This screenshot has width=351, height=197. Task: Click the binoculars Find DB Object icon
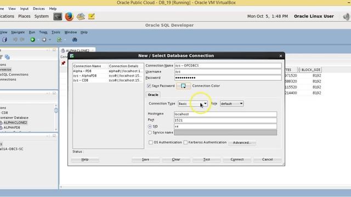coord(75,40)
